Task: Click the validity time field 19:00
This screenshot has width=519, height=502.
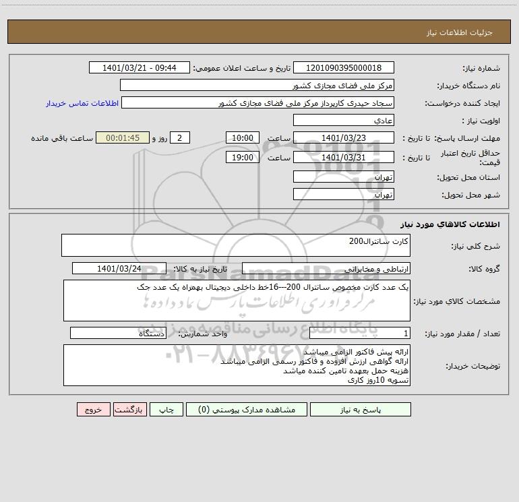Action: pyautogui.click(x=242, y=157)
